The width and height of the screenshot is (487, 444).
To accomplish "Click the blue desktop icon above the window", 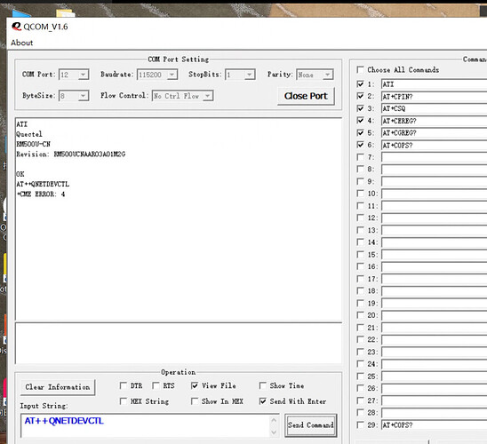I will pyautogui.click(x=21, y=13).
